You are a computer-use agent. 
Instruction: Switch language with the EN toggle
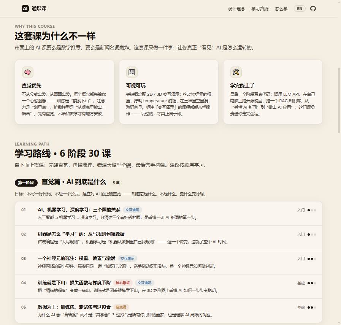300,8
